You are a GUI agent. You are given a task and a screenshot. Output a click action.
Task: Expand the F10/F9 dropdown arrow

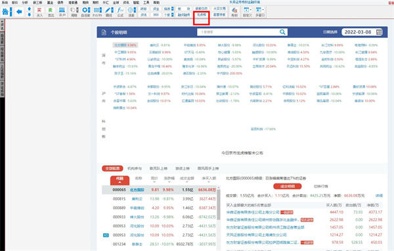point(100,10)
